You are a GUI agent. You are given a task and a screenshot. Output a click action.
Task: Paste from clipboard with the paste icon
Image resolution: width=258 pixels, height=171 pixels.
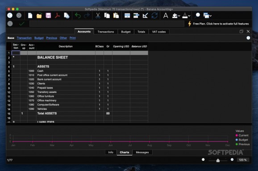coord(116,16)
